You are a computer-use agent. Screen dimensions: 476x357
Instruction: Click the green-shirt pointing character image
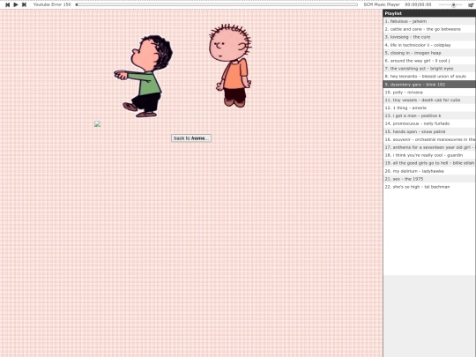pos(143,76)
